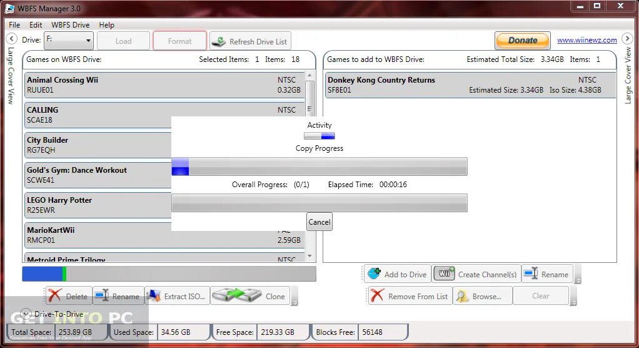Click the Activity indicator bar

[319, 136]
